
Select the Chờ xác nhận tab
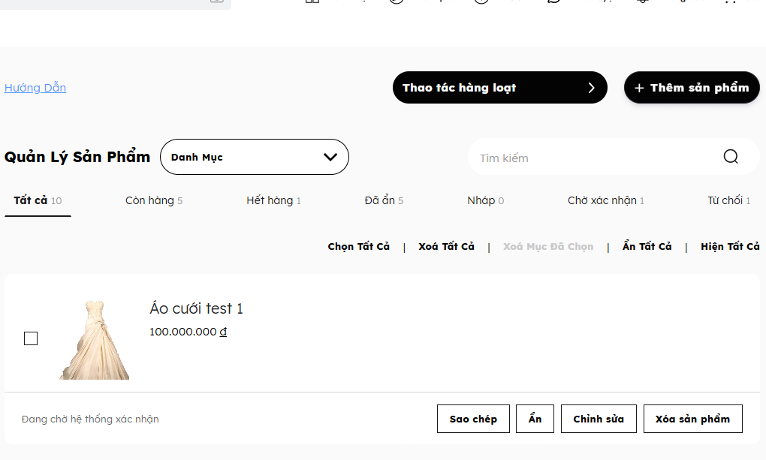tap(606, 200)
